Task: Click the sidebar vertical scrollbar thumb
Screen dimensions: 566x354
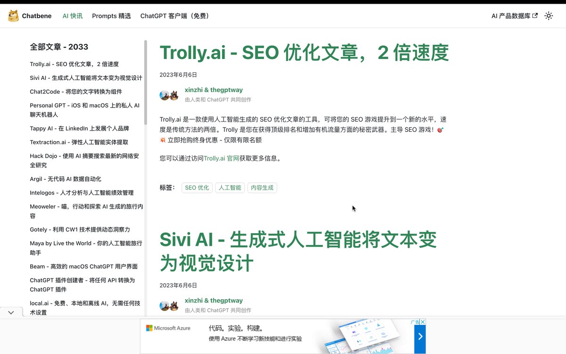Action: (x=146, y=83)
